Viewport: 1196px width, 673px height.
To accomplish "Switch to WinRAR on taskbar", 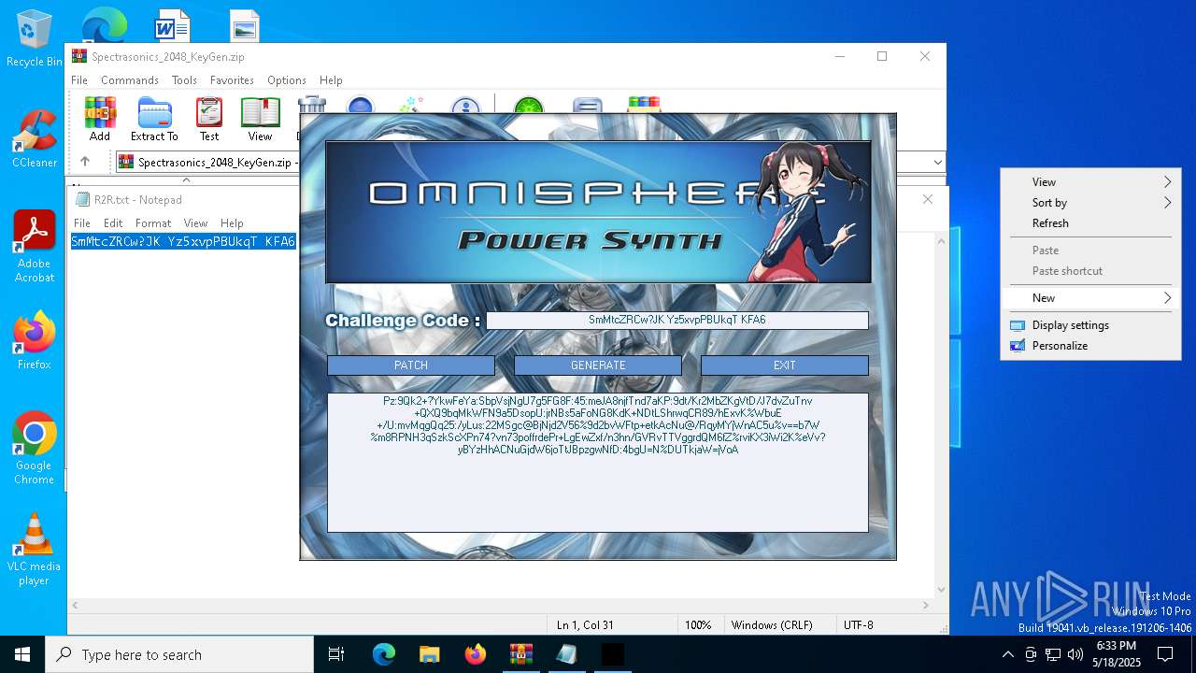I will 520,654.
